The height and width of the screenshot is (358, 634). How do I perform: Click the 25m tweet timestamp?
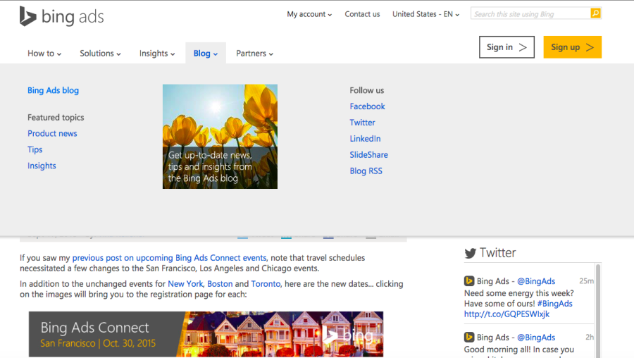pos(586,280)
